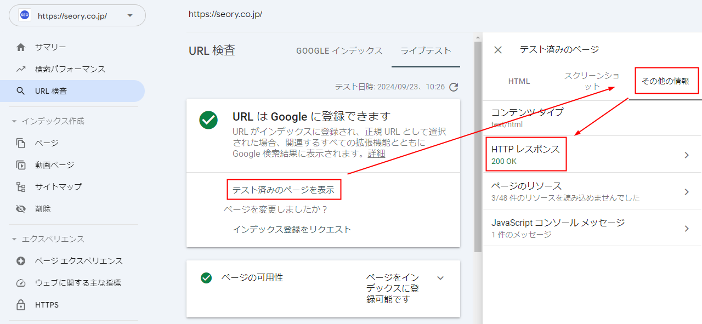
Task: Click the 詳細 link
Action: (x=376, y=154)
